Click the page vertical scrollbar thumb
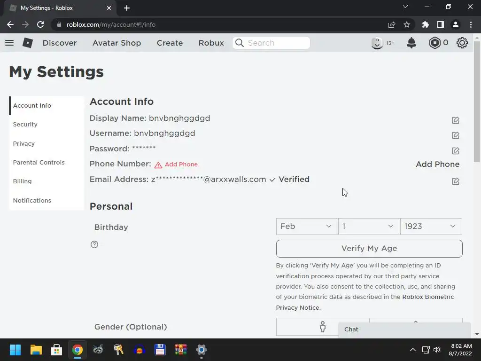The width and height of the screenshot is (481, 361). (x=477, y=102)
